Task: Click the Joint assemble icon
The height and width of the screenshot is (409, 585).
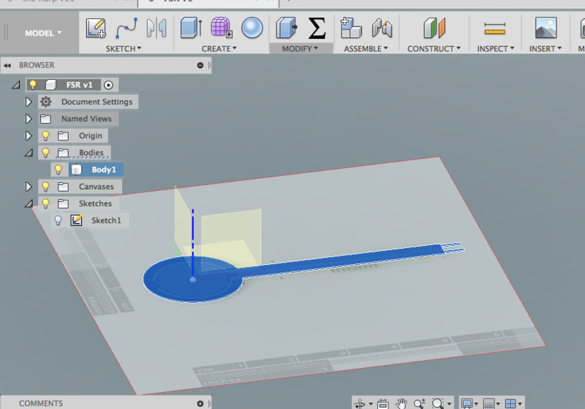Action: pyautogui.click(x=382, y=28)
